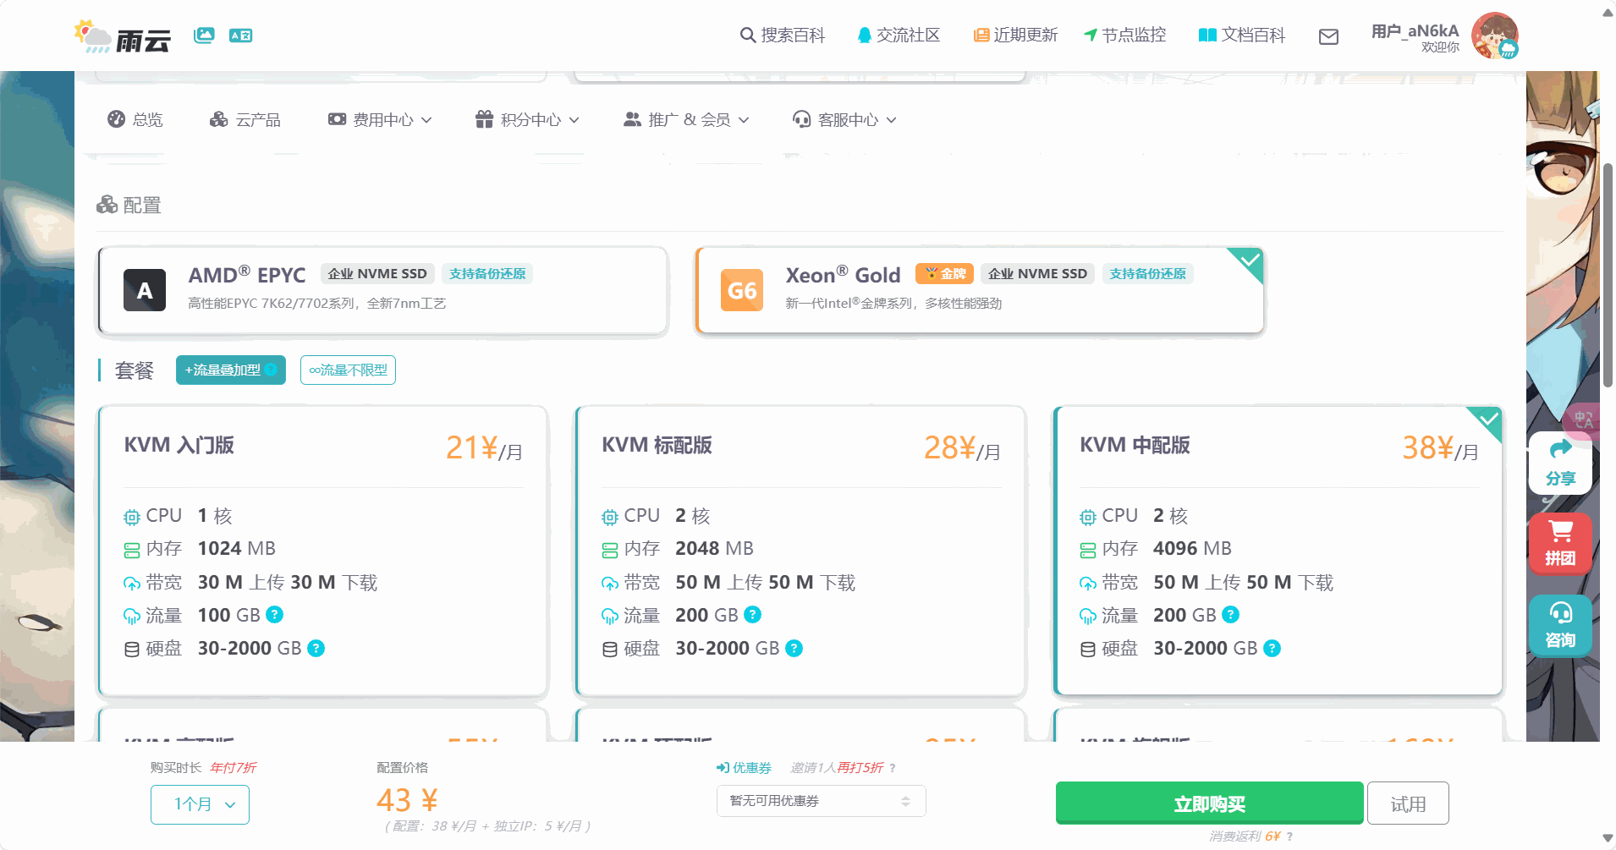Start a 咨询 customer chat
The width and height of the screenshot is (1616, 850).
[x=1560, y=626]
